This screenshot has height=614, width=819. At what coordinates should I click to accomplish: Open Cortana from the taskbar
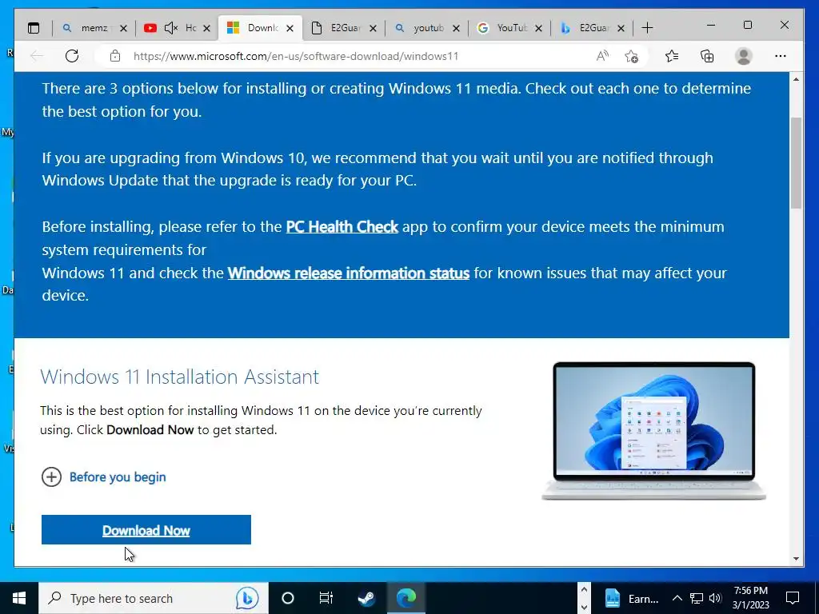click(x=288, y=598)
